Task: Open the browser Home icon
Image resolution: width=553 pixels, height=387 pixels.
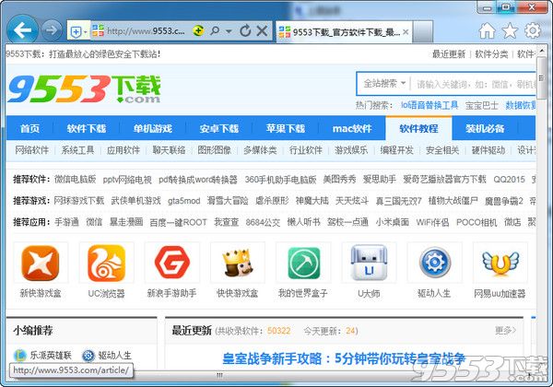Action: (487, 30)
